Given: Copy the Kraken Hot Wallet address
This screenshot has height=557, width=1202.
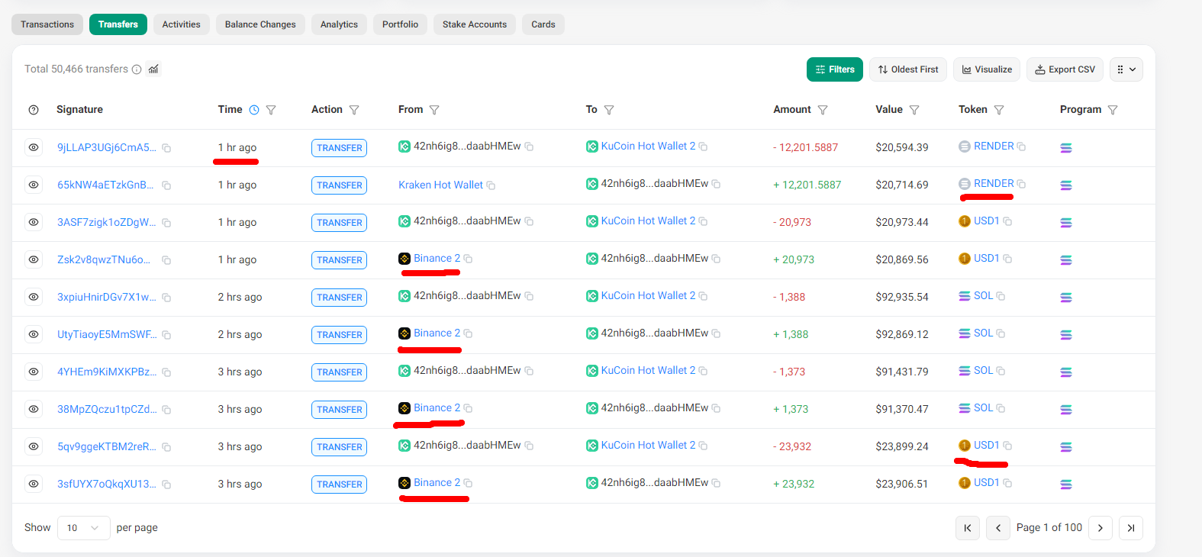Looking at the screenshot, I should [491, 185].
